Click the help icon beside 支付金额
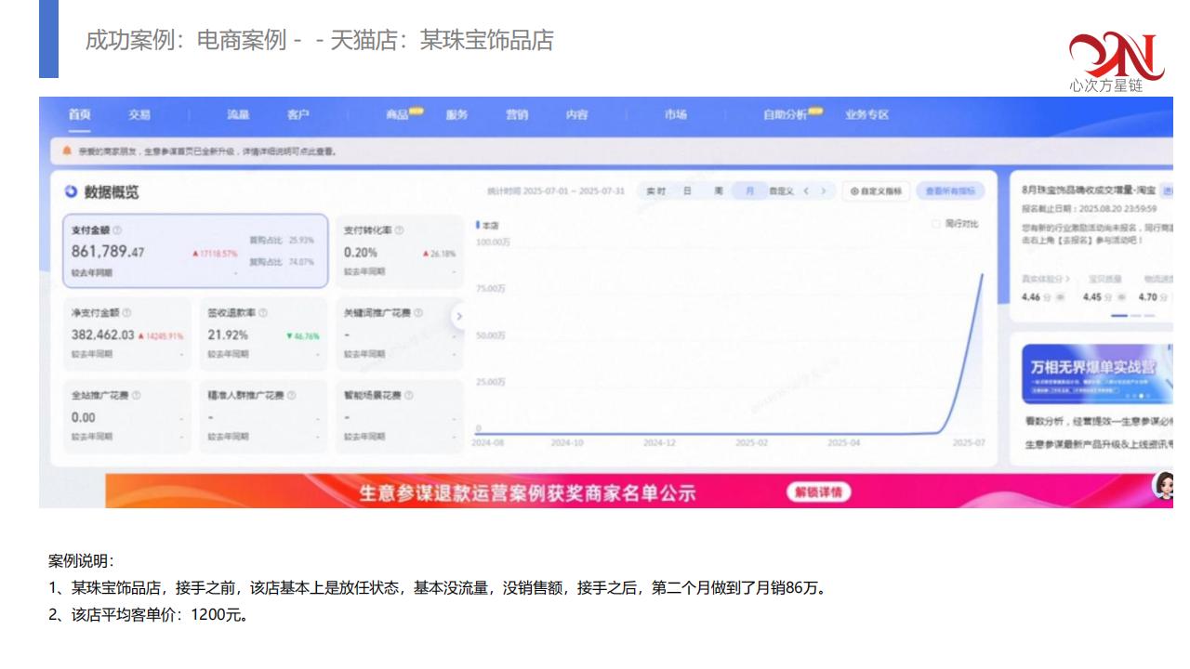 117,230
